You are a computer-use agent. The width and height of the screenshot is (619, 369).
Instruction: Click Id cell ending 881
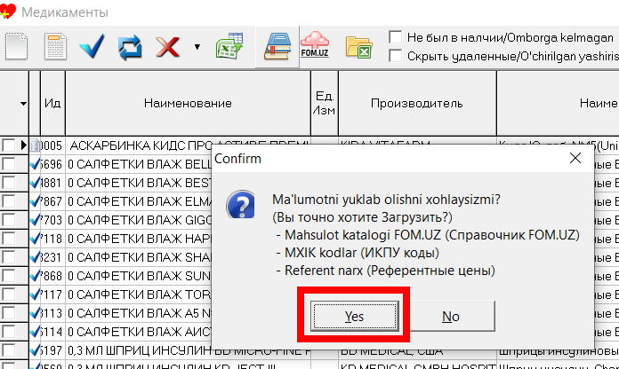(52, 183)
